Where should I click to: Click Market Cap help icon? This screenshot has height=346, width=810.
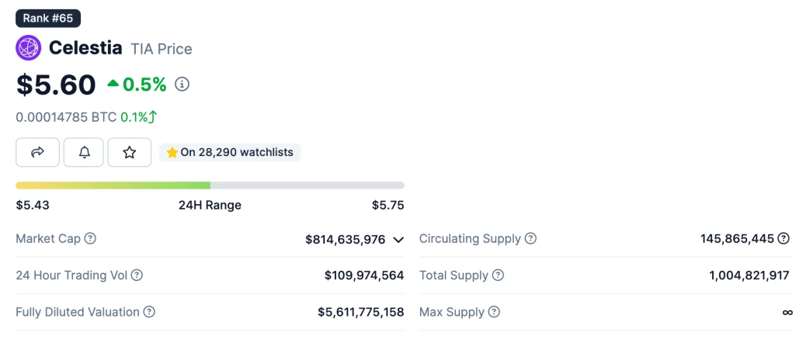[x=90, y=239]
